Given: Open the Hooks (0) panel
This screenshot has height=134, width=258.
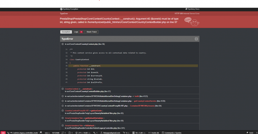Looking at the screenshot, I should click(154, 133).
